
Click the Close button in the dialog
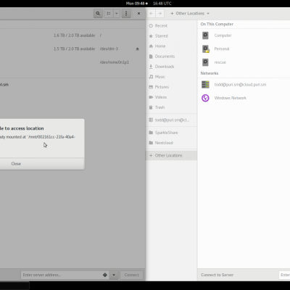(x=16, y=164)
